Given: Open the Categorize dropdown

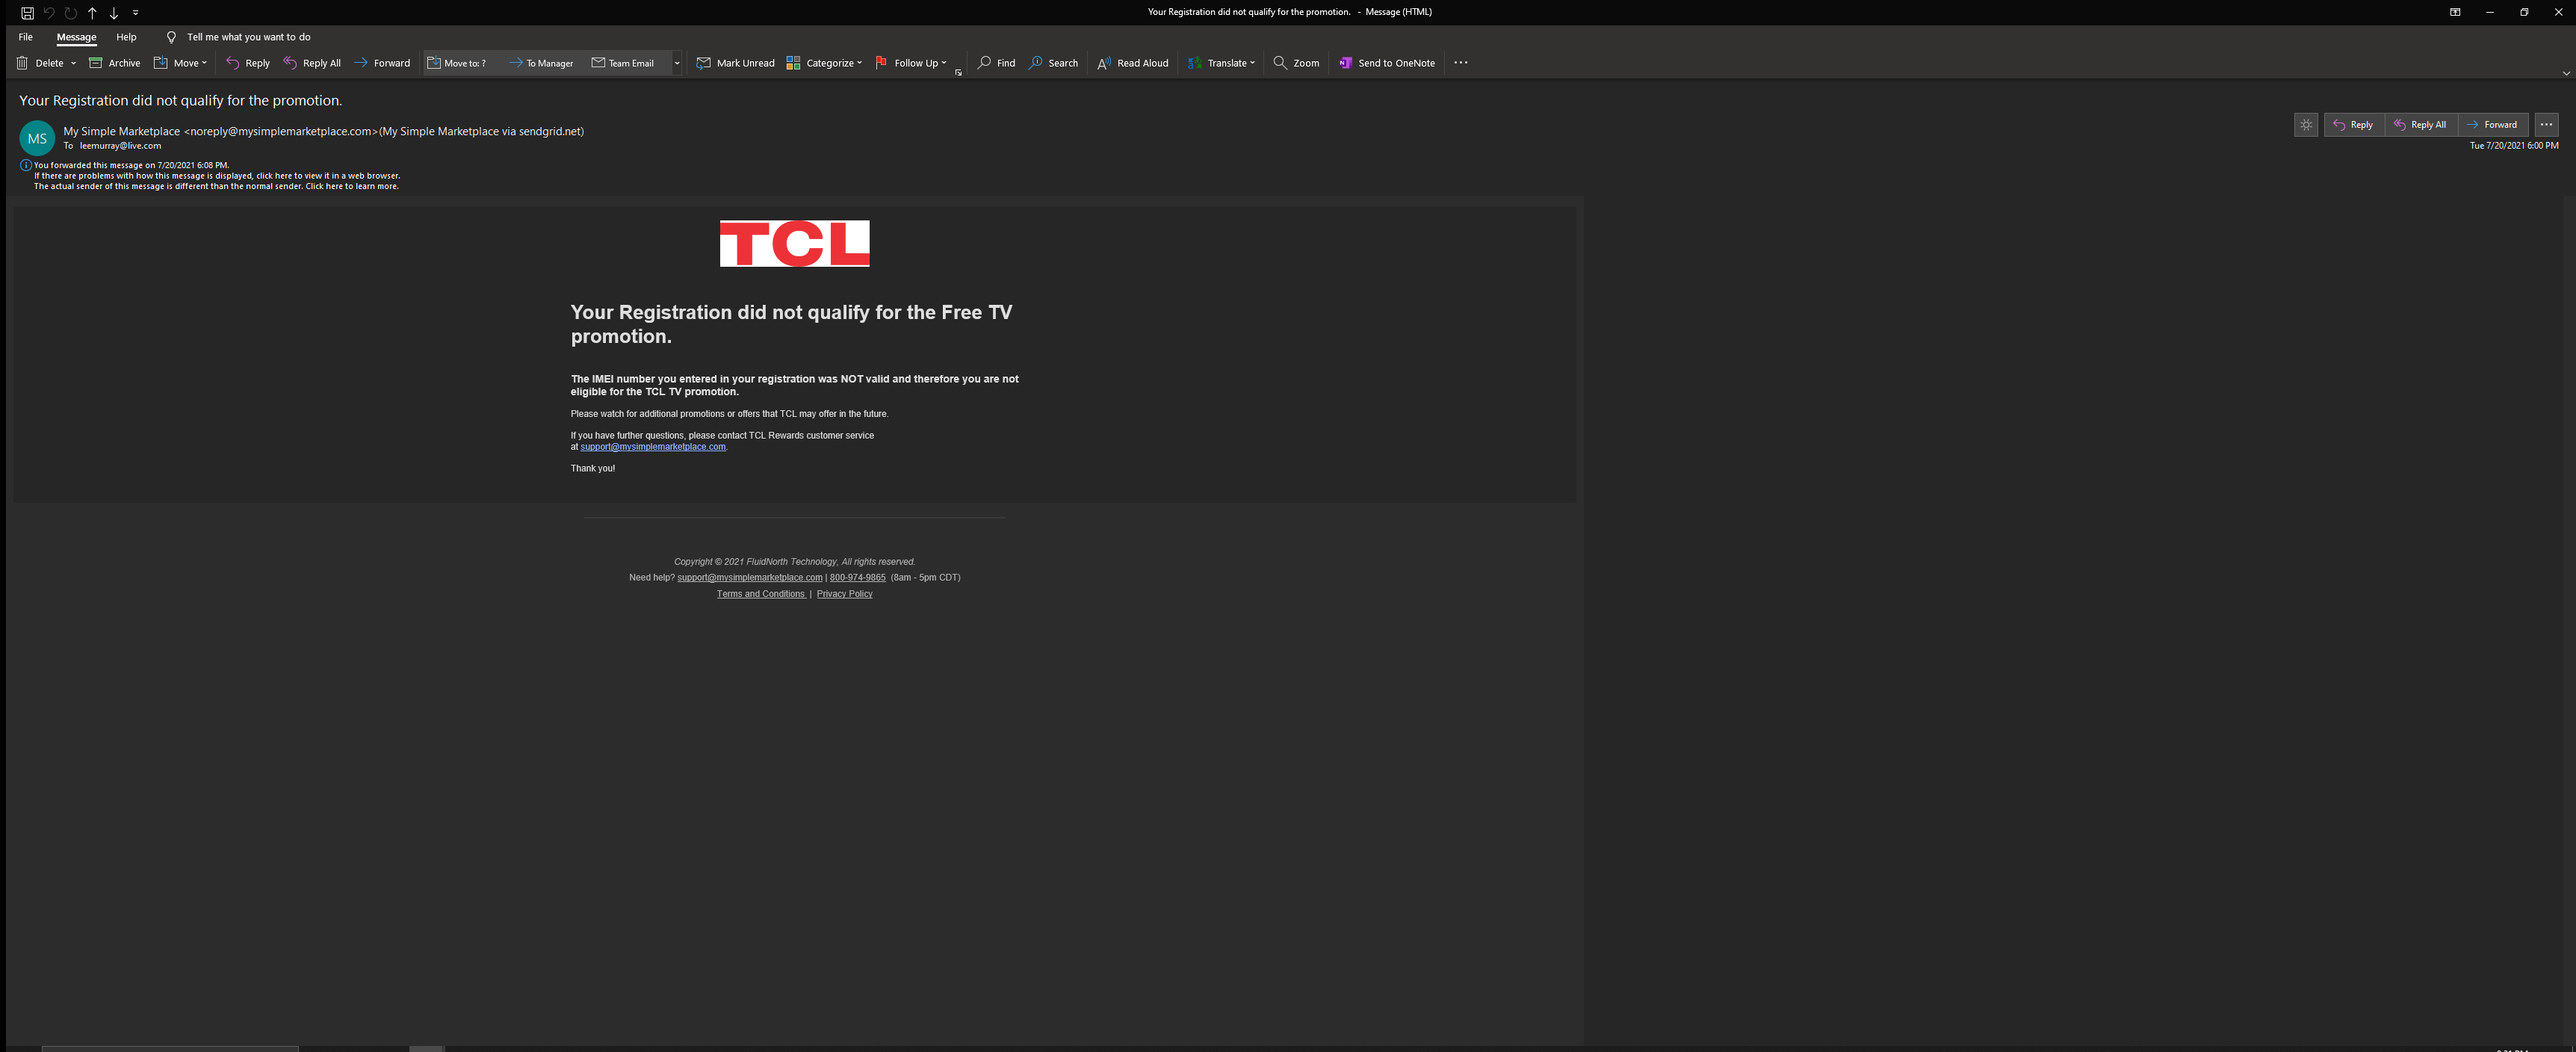Looking at the screenshot, I should click(824, 63).
